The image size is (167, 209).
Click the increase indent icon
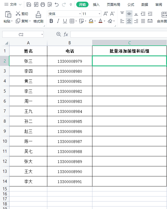click(150, 14)
